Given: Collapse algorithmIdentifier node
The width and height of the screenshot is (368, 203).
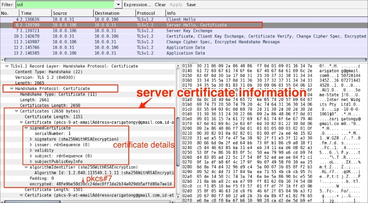Looking at the screenshot, I should 26,167.
